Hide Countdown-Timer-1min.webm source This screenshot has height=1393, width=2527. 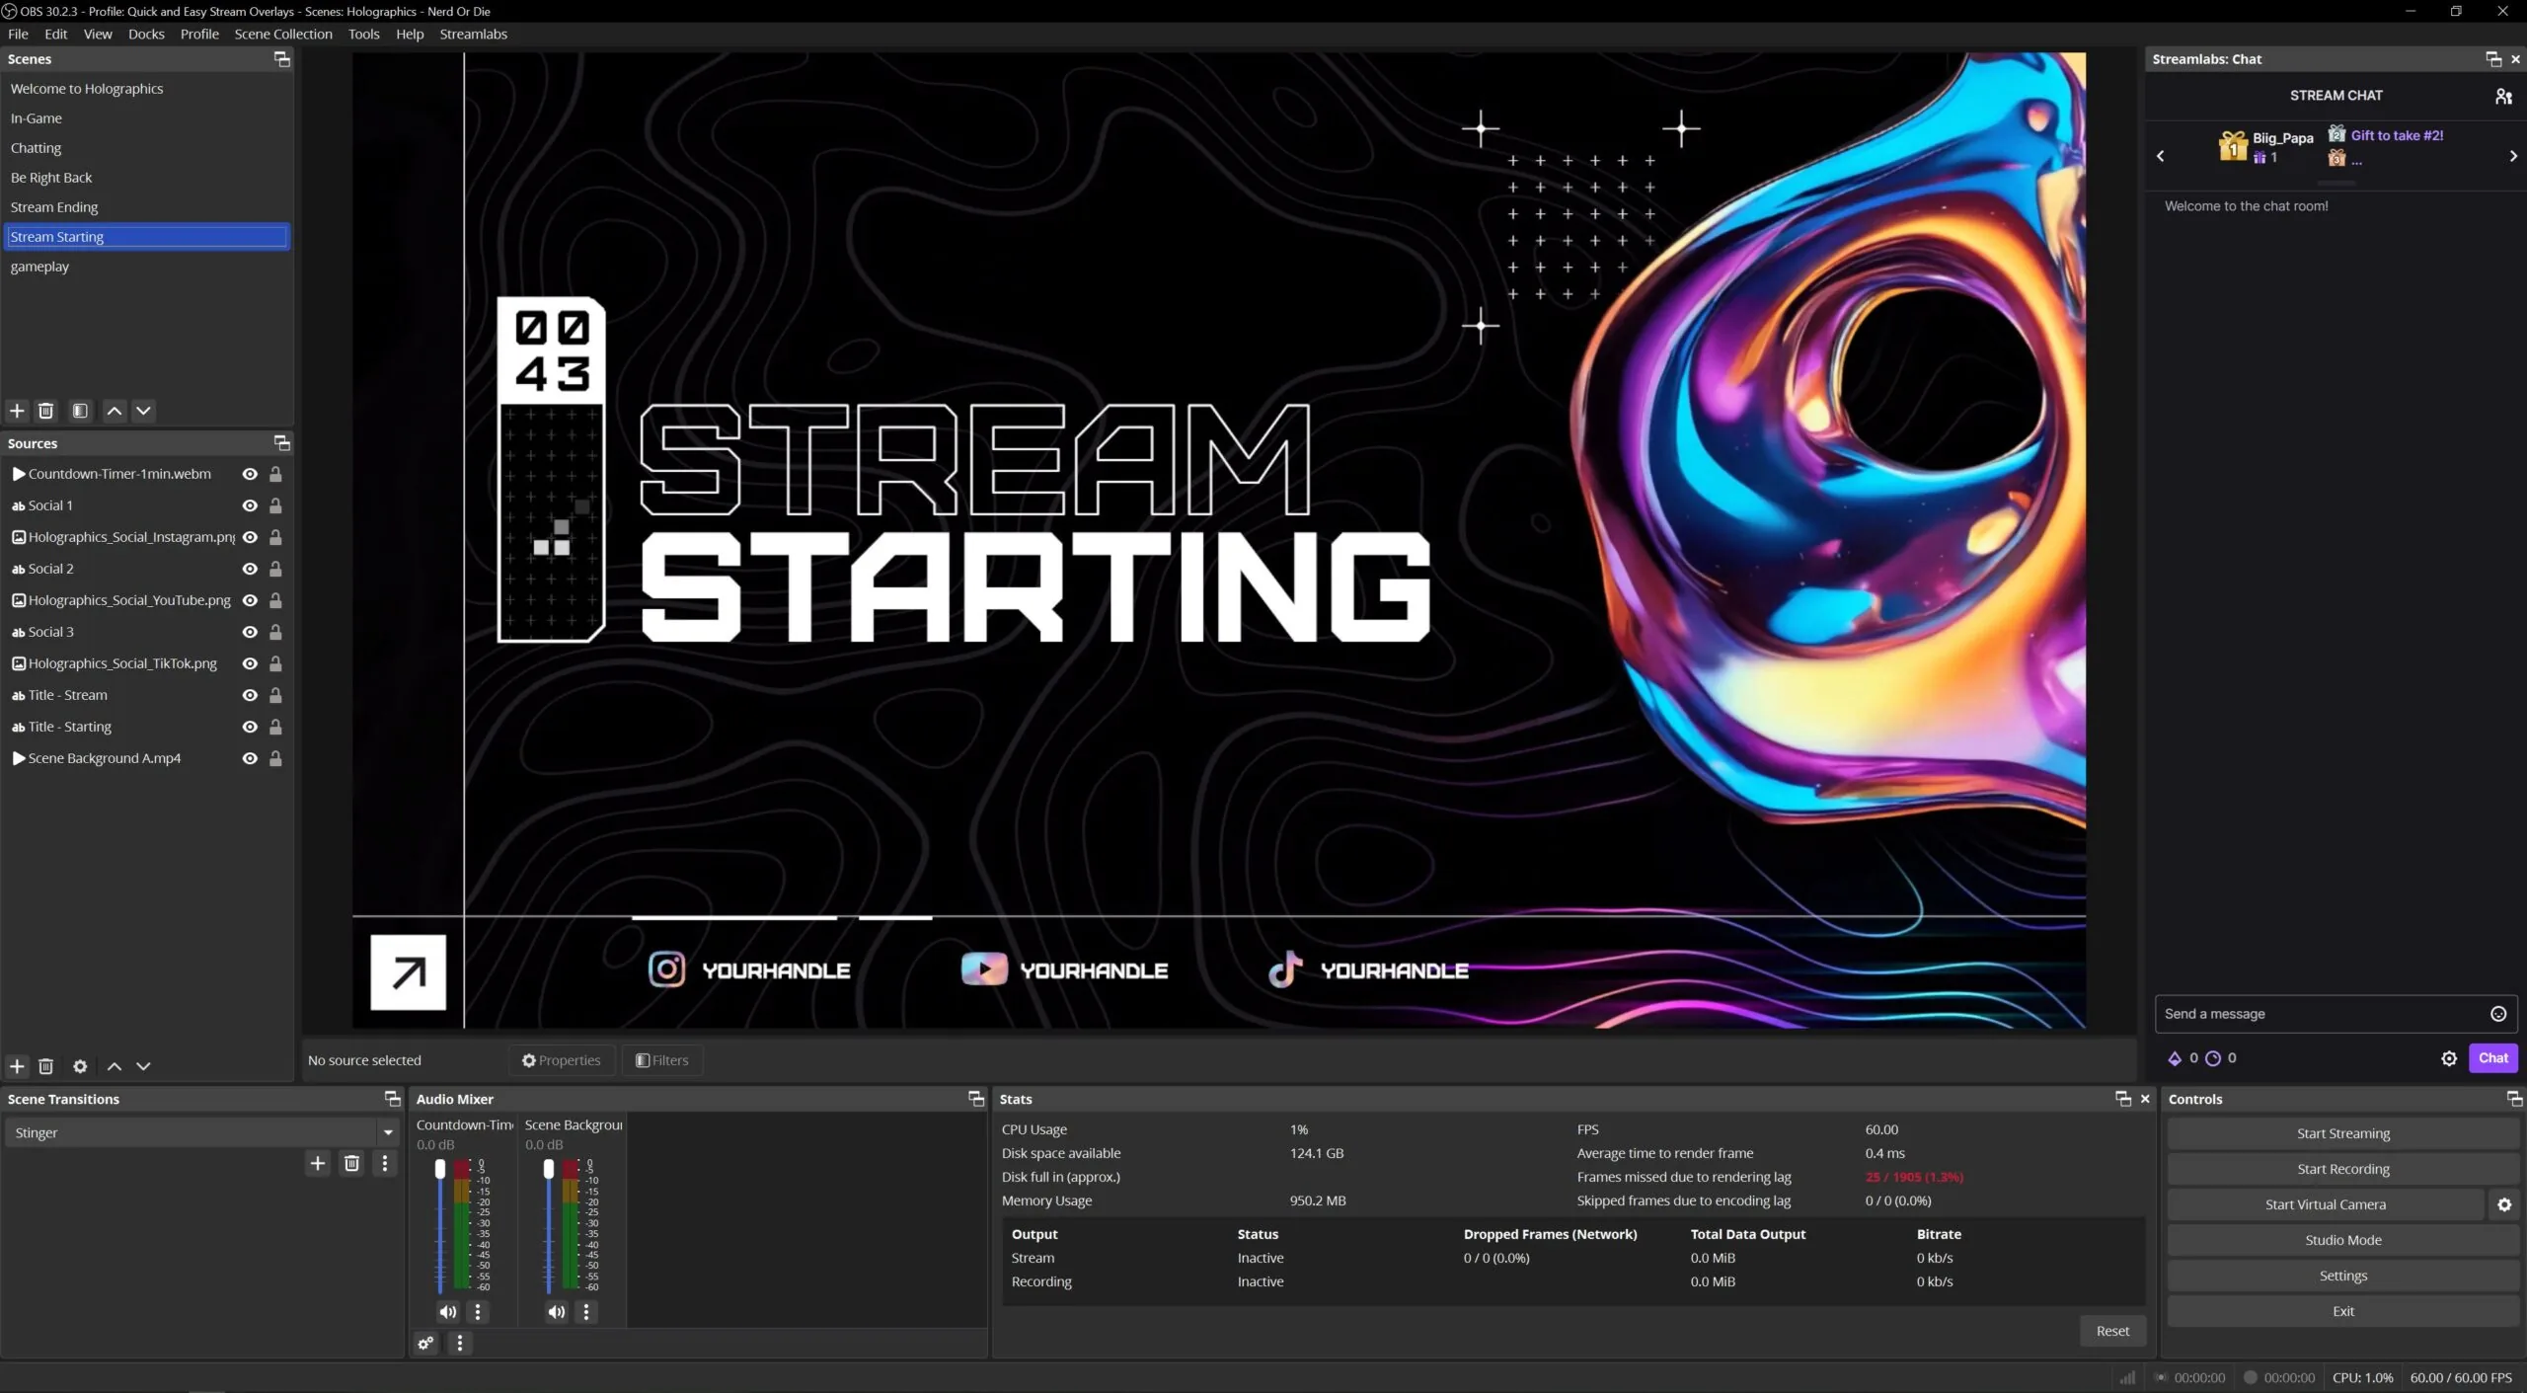[x=250, y=474]
